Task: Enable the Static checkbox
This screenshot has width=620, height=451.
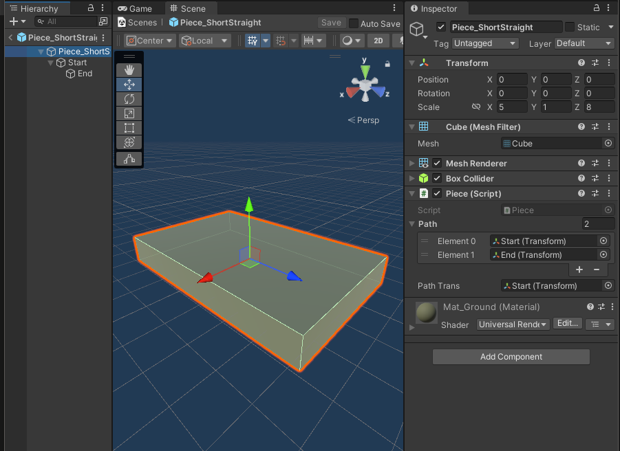Action: click(x=569, y=27)
